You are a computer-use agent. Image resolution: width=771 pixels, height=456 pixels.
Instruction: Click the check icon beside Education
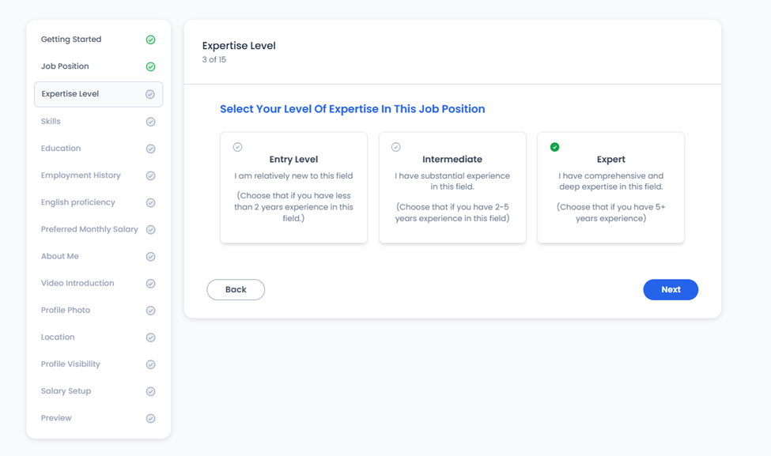click(x=150, y=149)
